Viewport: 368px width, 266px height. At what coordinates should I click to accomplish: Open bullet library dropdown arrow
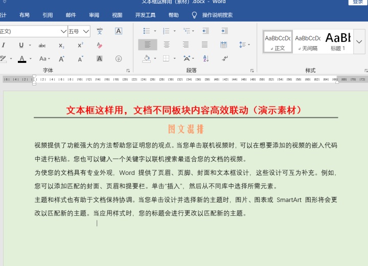[x=155, y=31]
